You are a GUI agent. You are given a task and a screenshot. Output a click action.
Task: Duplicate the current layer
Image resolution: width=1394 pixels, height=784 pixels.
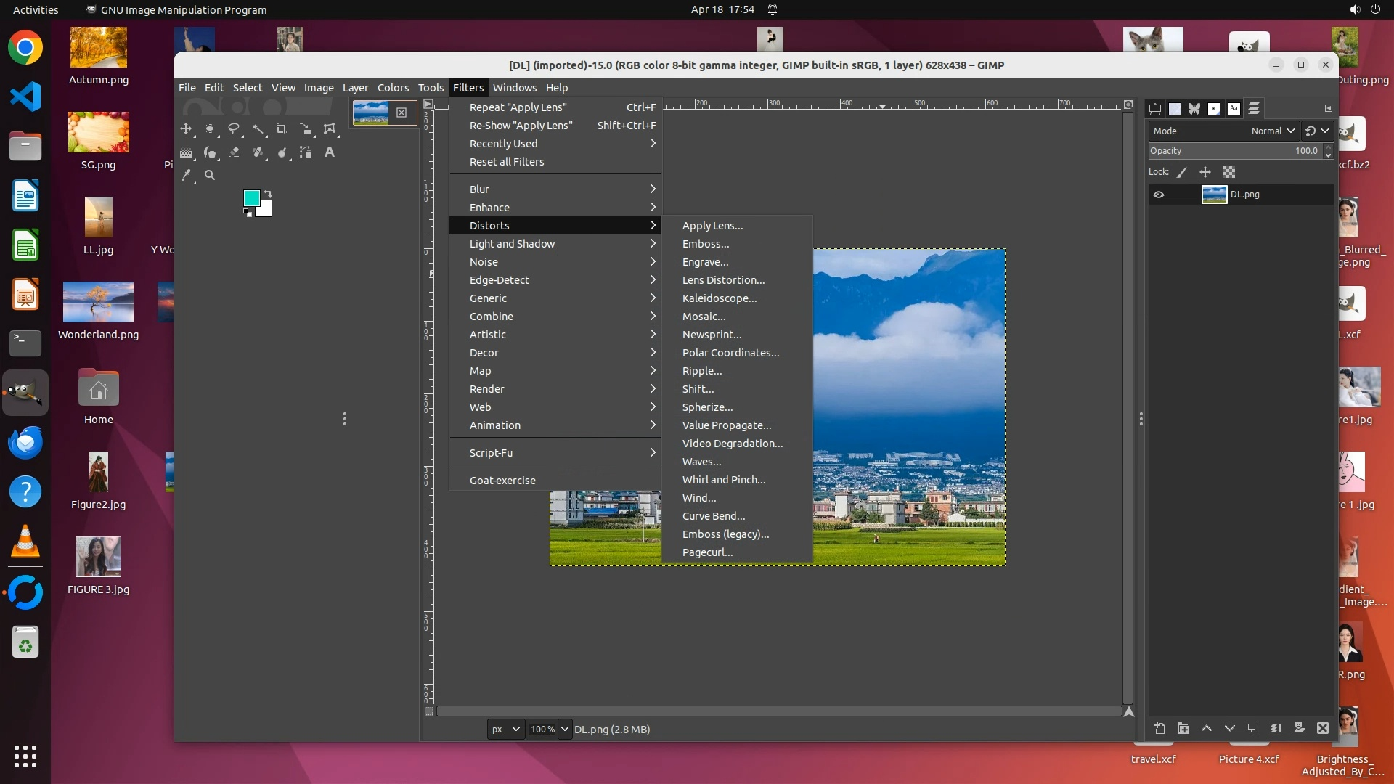click(1252, 728)
